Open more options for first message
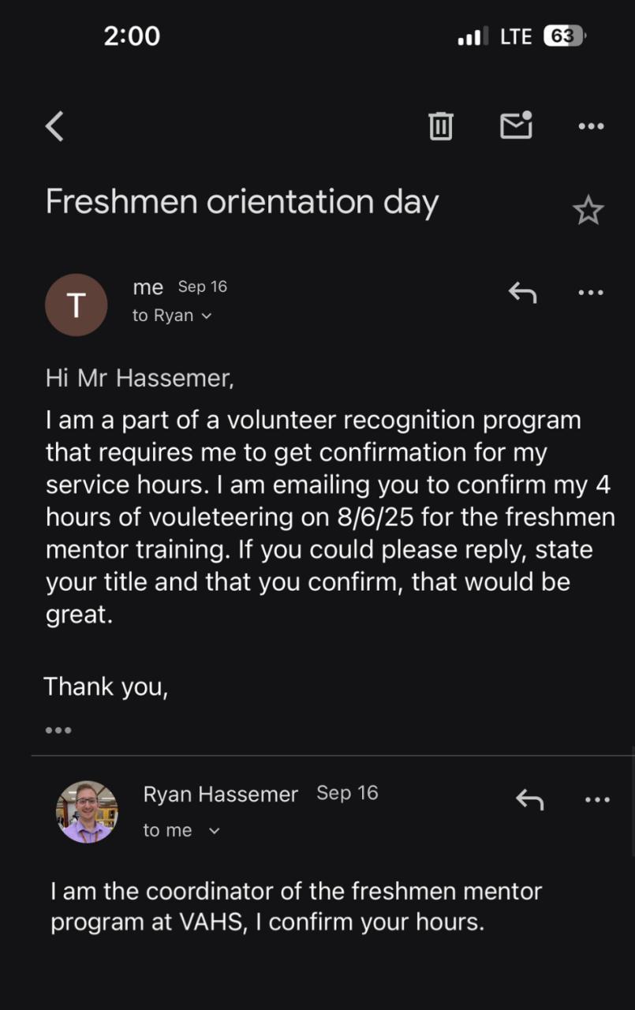Viewport: 635px width, 1010px height. 591,293
